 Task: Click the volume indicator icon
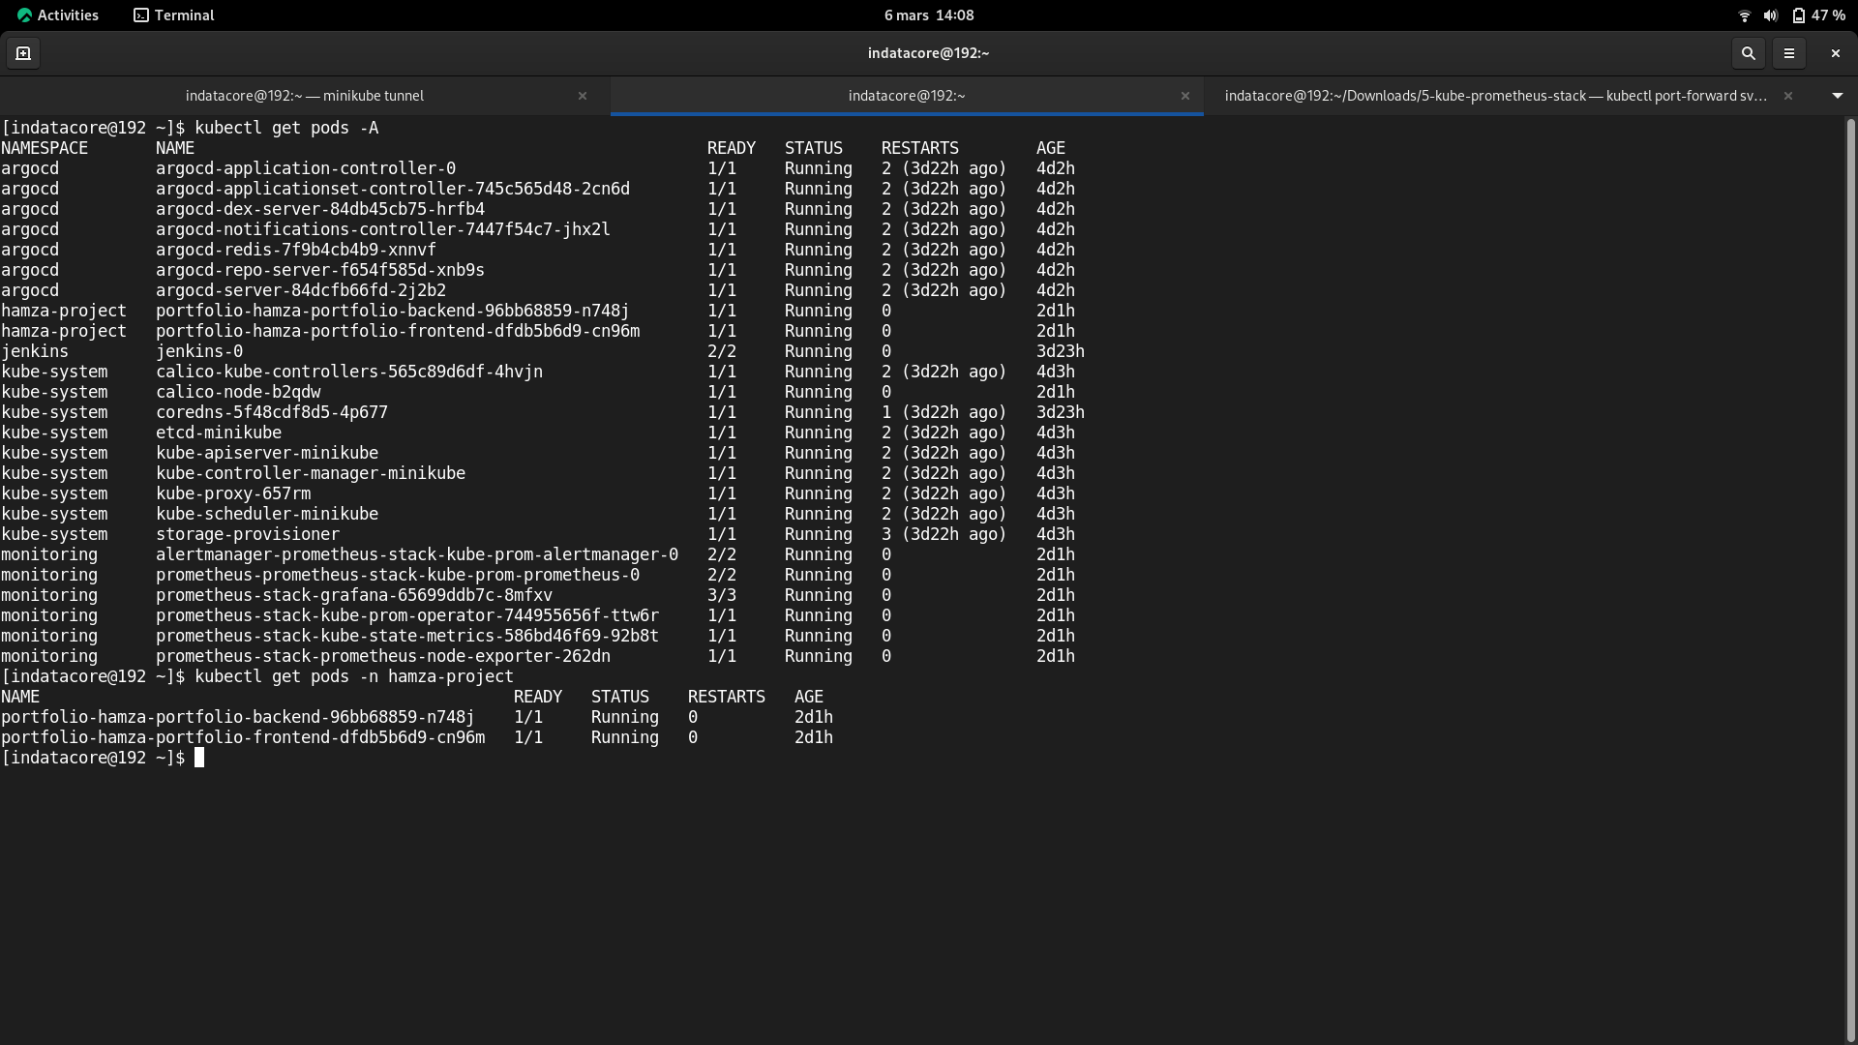click(1770, 15)
